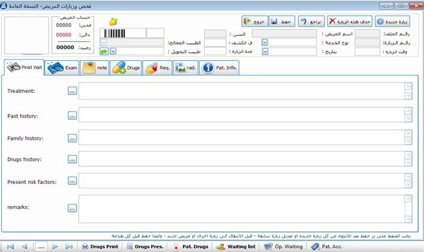Open the Pat. Info. tab
Viewport: 424px width, 252px height.
pyautogui.click(x=219, y=68)
